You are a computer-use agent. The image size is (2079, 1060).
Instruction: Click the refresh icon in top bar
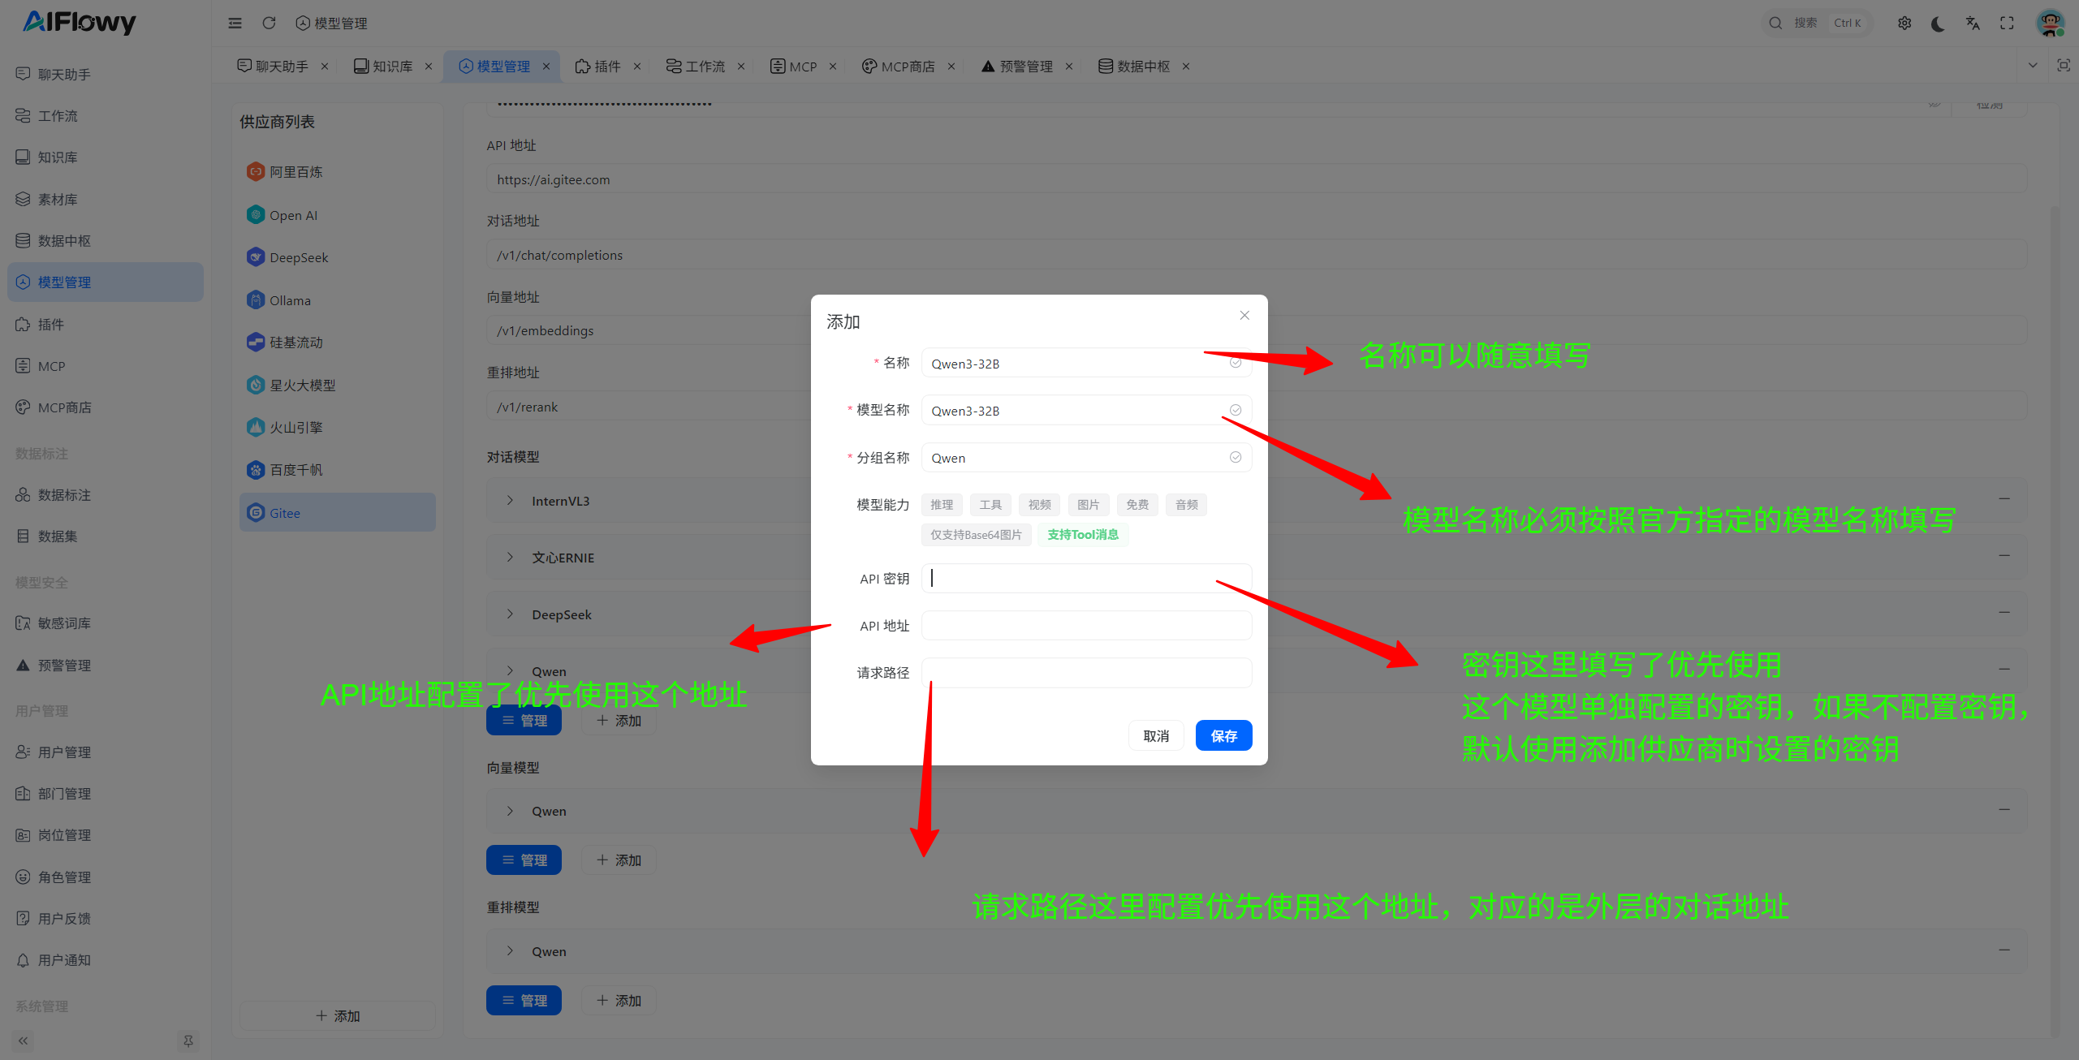(269, 24)
